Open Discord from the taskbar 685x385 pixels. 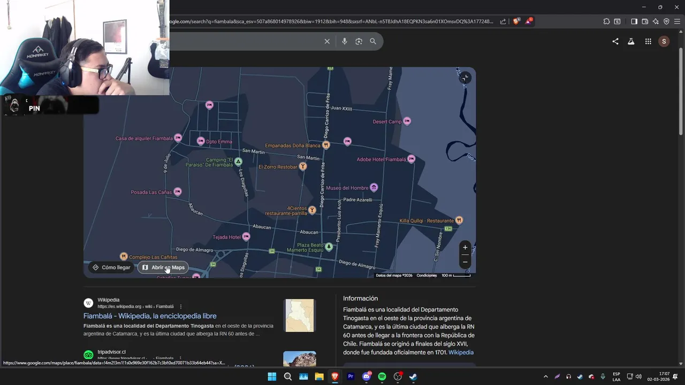(x=367, y=376)
